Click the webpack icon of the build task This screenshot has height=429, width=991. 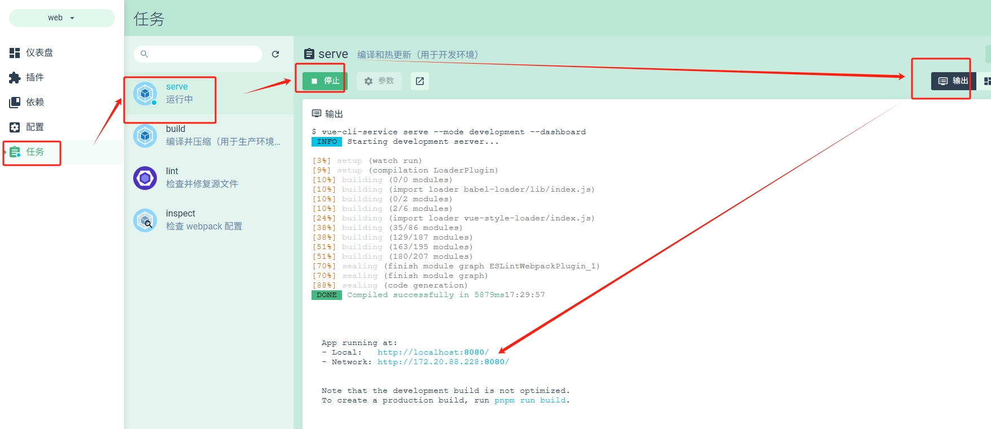(x=145, y=135)
